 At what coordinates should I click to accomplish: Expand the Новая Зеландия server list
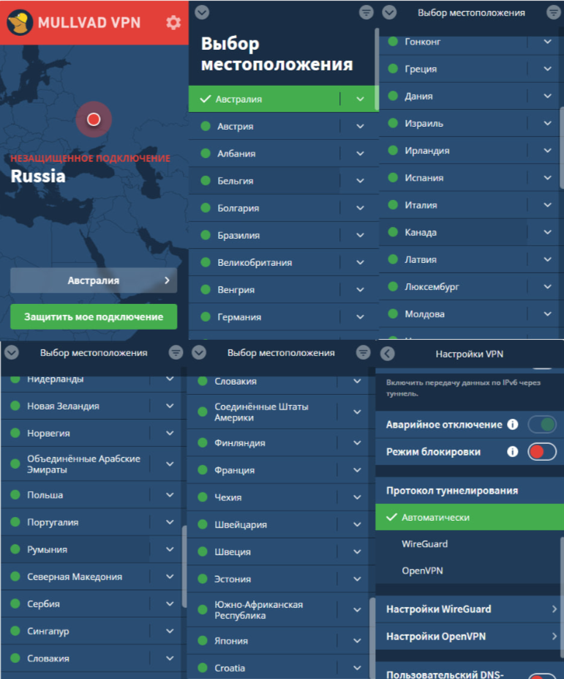click(170, 406)
